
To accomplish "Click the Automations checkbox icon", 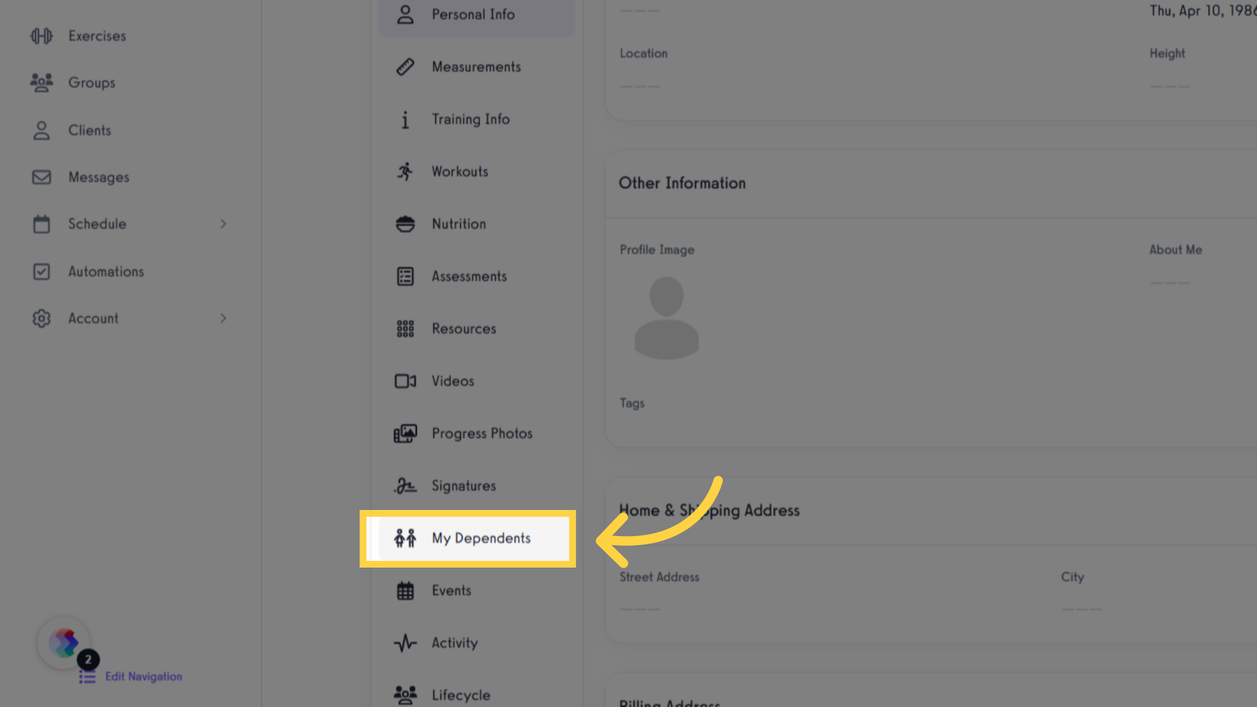I will [x=41, y=272].
